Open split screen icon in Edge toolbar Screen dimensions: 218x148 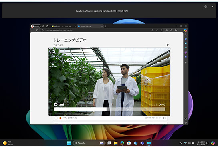click(166, 30)
